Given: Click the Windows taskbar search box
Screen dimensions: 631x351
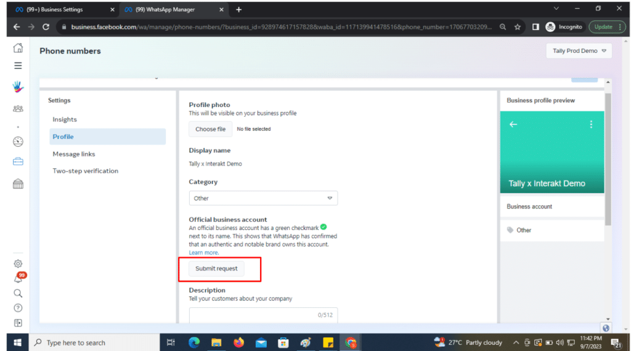Looking at the screenshot, I should [94, 342].
